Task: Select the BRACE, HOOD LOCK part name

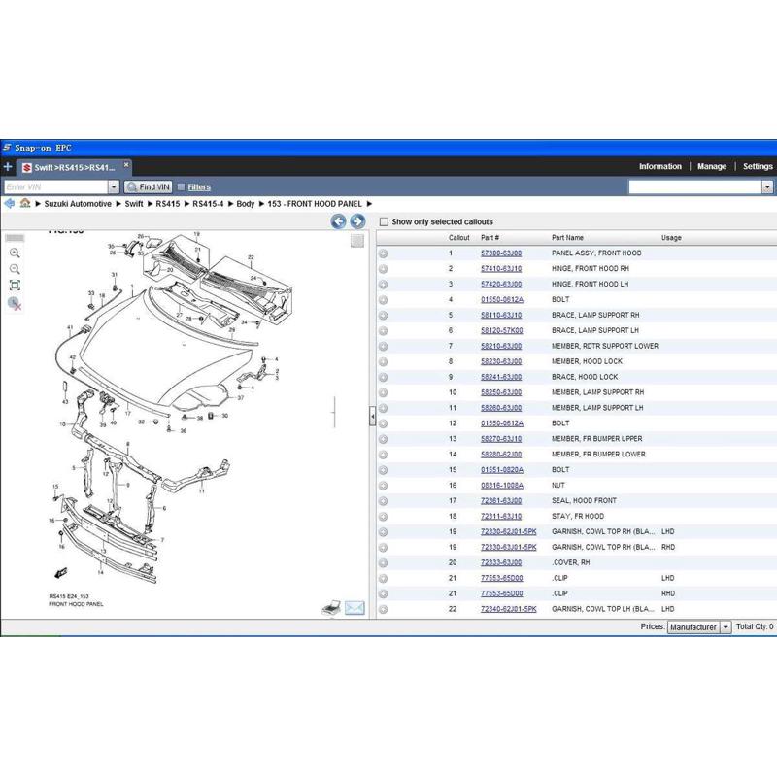Action: pyautogui.click(x=585, y=377)
